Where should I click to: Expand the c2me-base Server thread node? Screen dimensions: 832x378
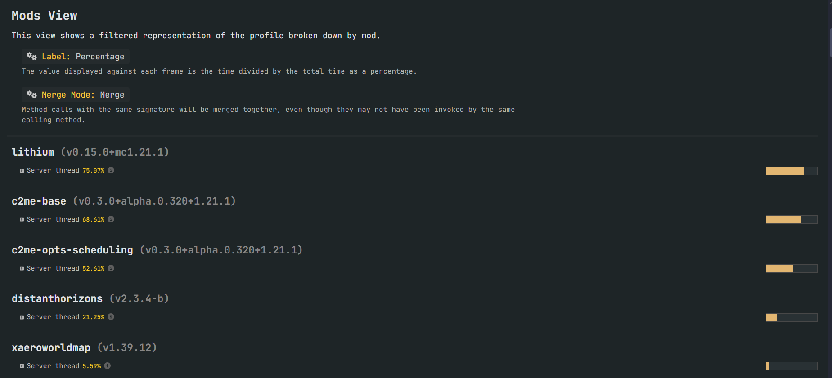tap(22, 220)
